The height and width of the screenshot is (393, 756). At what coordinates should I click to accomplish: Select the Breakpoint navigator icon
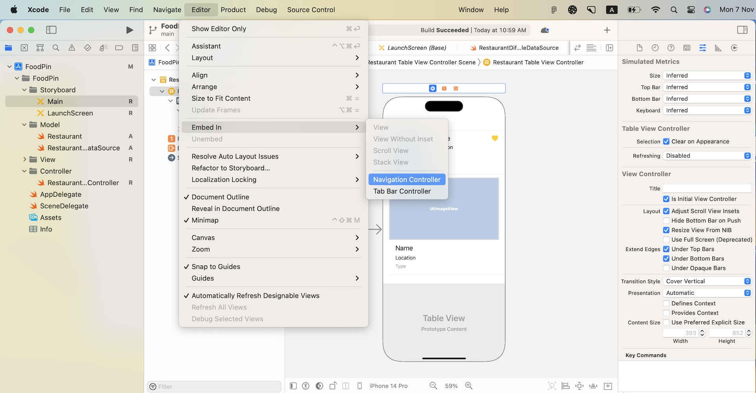pos(119,48)
